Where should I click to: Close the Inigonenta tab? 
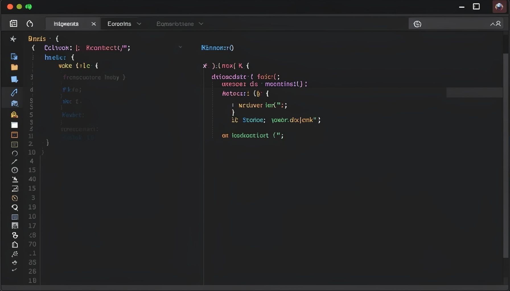(93, 24)
